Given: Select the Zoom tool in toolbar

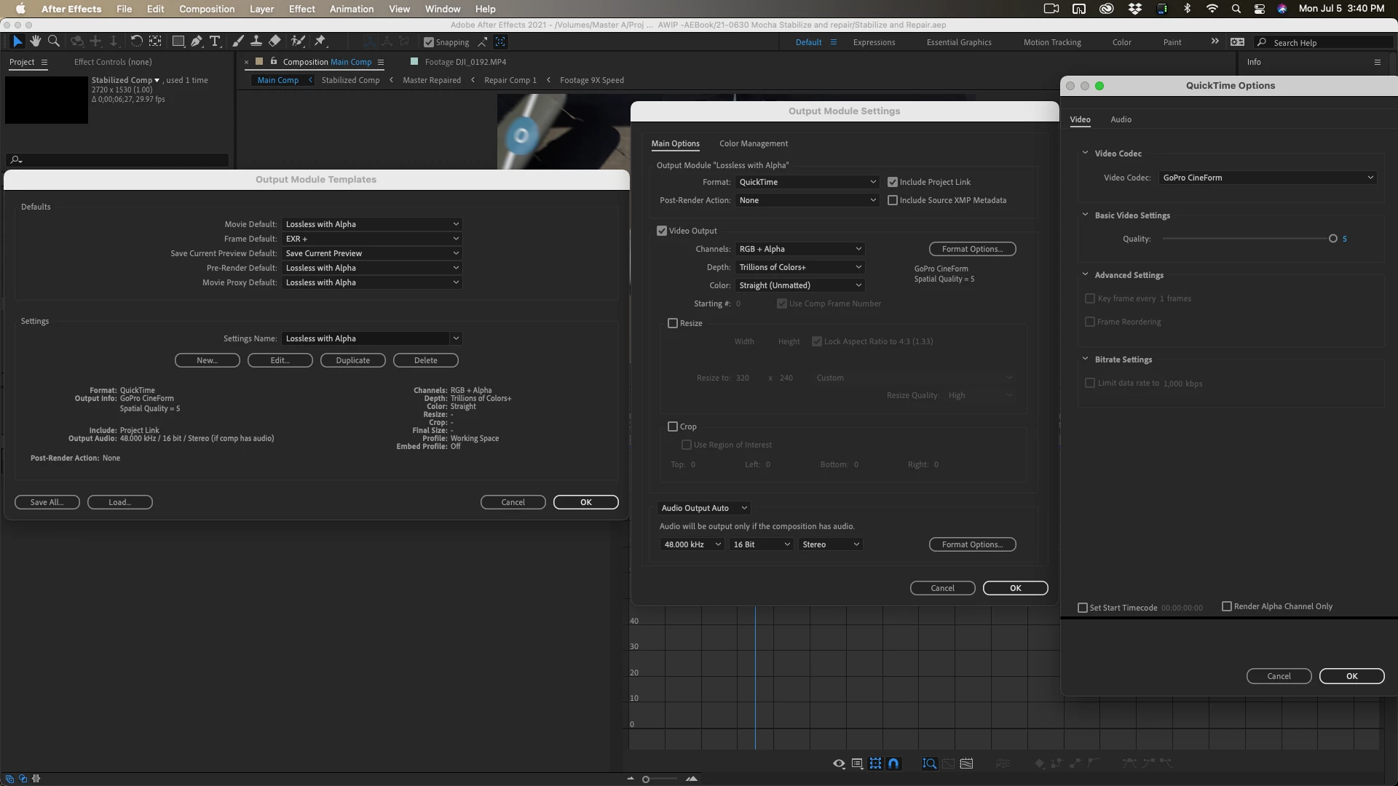Looking at the screenshot, I should click(x=53, y=41).
